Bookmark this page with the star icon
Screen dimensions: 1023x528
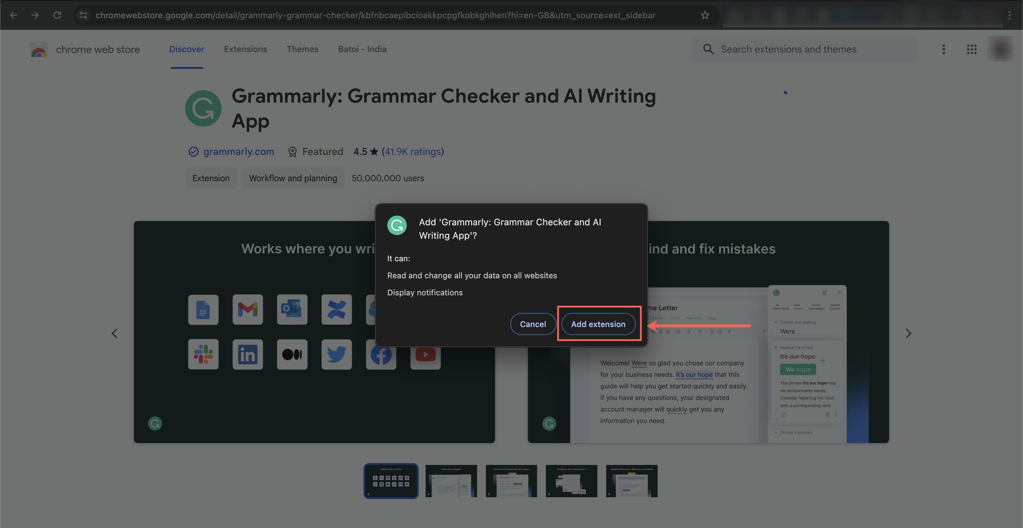click(x=705, y=15)
